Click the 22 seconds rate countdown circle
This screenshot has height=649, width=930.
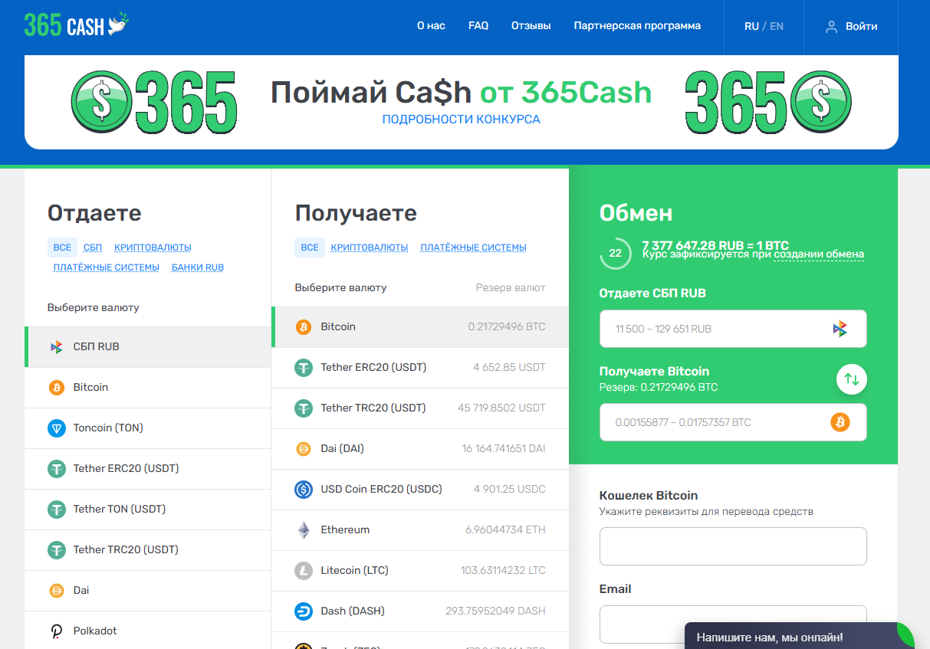615,253
